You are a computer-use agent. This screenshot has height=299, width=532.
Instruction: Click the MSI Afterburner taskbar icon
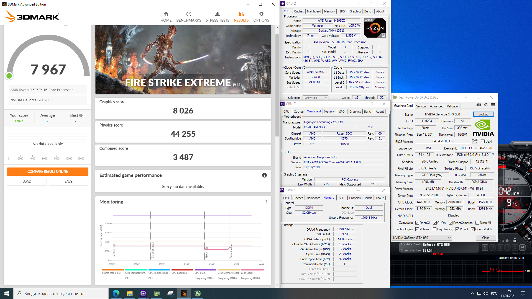coord(198,293)
